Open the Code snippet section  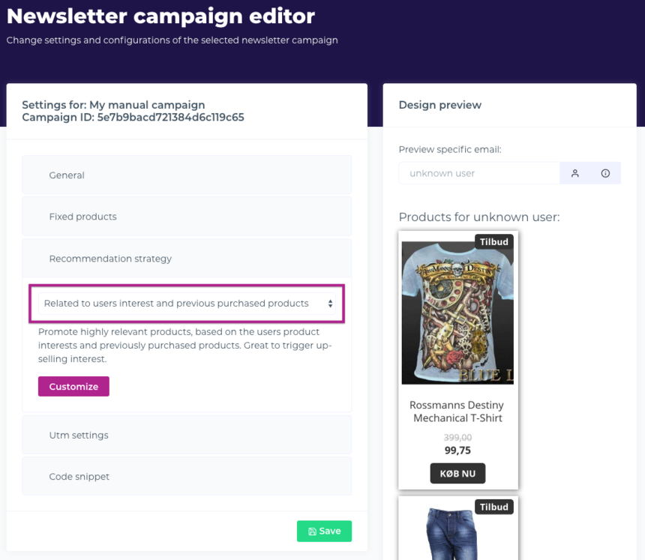(186, 477)
